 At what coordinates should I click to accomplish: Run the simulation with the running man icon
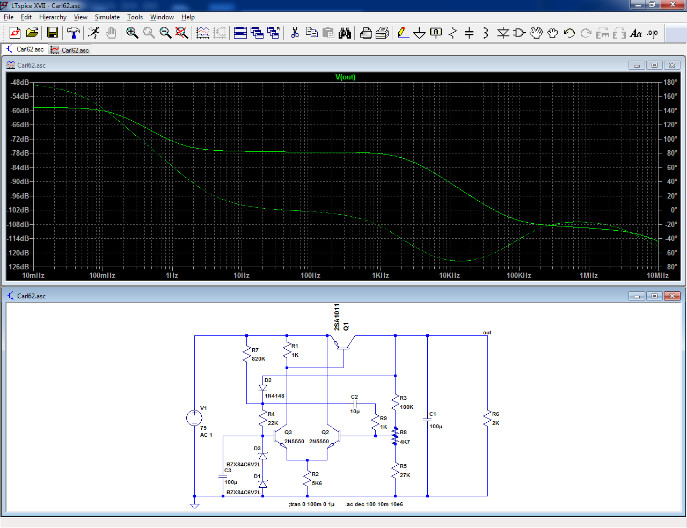[x=94, y=33]
